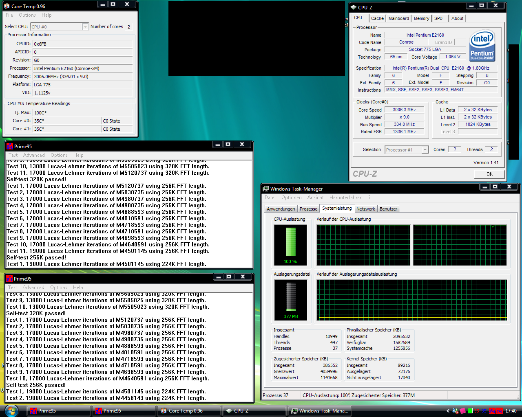This screenshot has width=522, height=417.
Task: Open Options menu in upper Prime95 window
Action: pyautogui.click(x=59, y=155)
